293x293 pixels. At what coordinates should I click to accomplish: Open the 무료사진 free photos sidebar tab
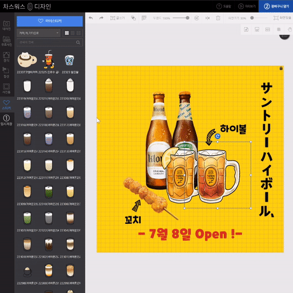(x=6, y=41)
